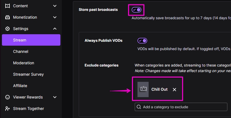Collapse the Settings section chevron
The width and height of the screenshot is (231, 118).
[x=55, y=29]
